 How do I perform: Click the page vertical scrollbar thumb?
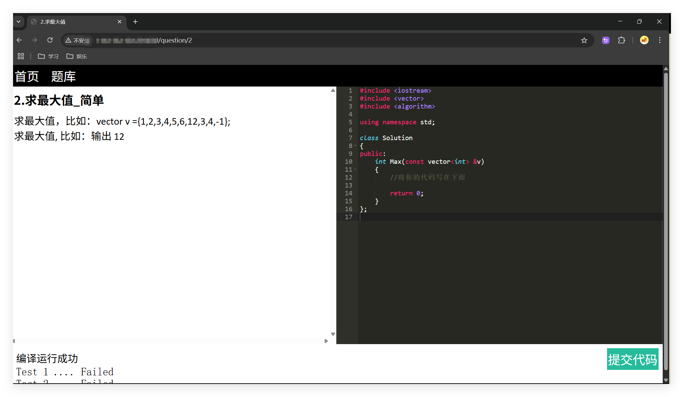pos(666,222)
